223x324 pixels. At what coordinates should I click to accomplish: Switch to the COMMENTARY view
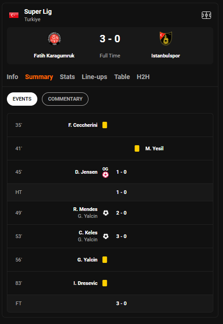click(65, 99)
